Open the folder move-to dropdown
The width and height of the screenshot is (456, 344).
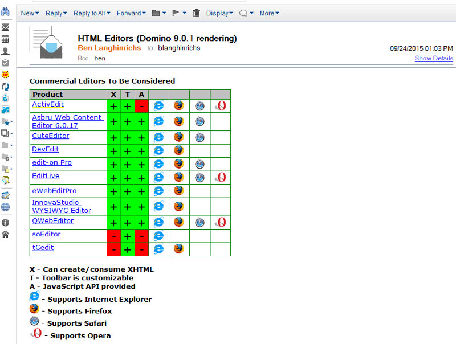[159, 13]
